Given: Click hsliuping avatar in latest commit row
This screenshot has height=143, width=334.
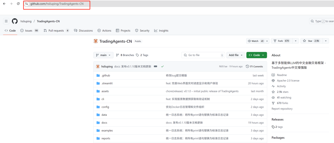Looking at the screenshot, I should [98, 67].
